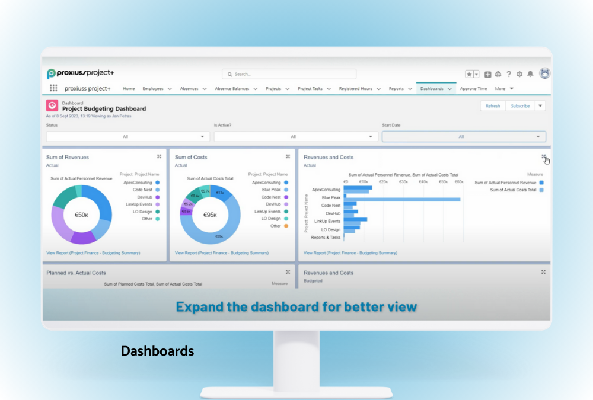The width and height of the screenshot is (593, 400).
Task: Click the user profile avatar
Action: pyautogui.click(x=544, y=73)
